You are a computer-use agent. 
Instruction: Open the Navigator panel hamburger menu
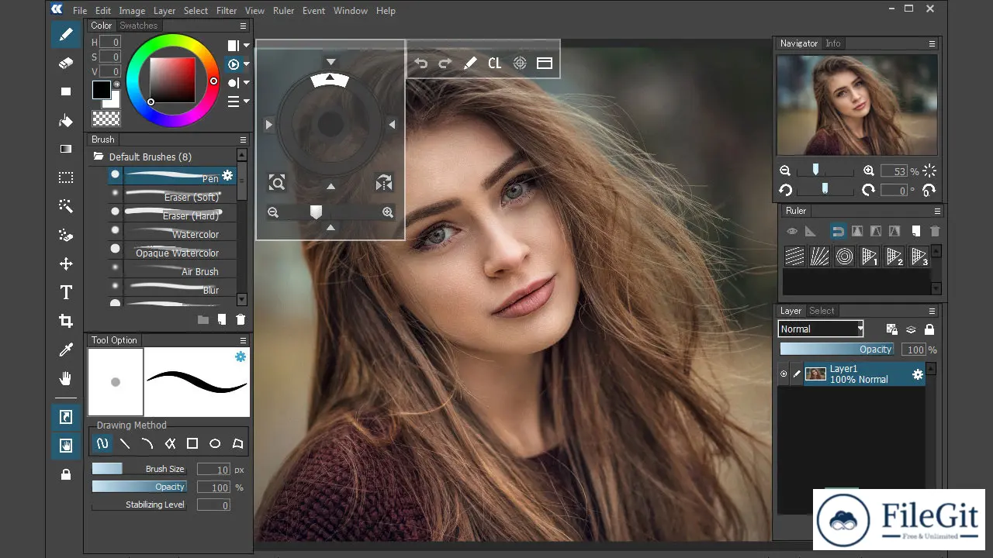tap(932, 43)
